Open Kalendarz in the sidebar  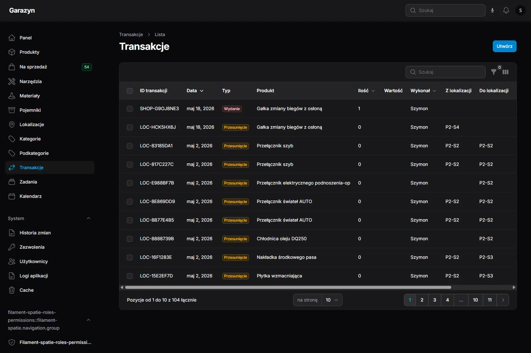(50, 196)
